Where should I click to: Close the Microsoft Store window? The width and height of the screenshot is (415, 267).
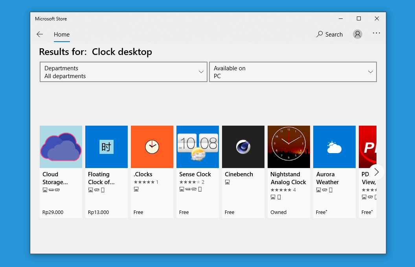pos(377,18)
